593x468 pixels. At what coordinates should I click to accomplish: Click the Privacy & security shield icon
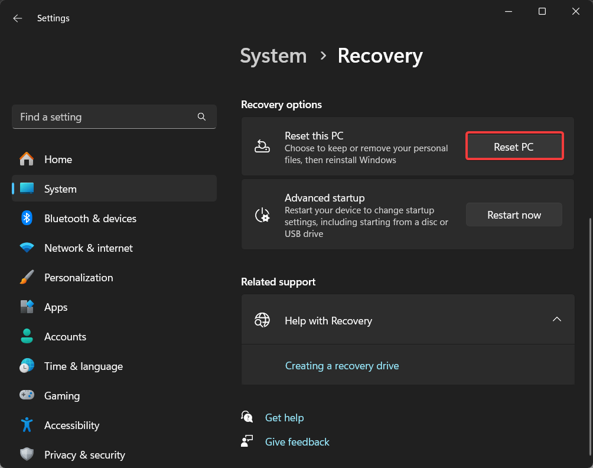click(x=27, y=455)
